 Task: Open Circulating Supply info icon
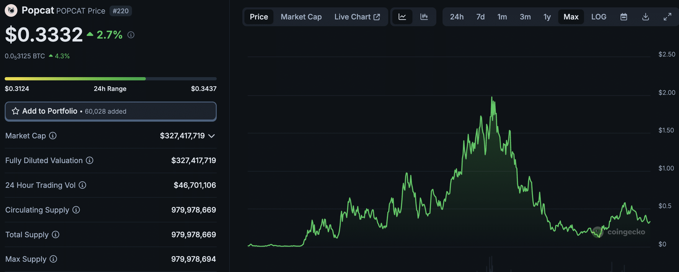click(76, 210)
